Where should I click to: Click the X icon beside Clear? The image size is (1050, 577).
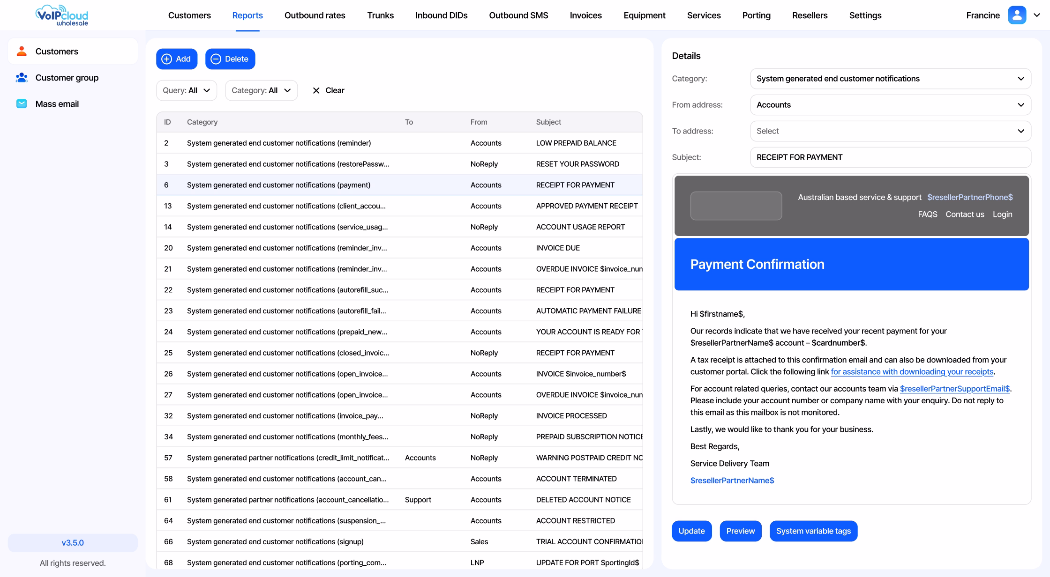pyautogui.click(x=316, y=90)
